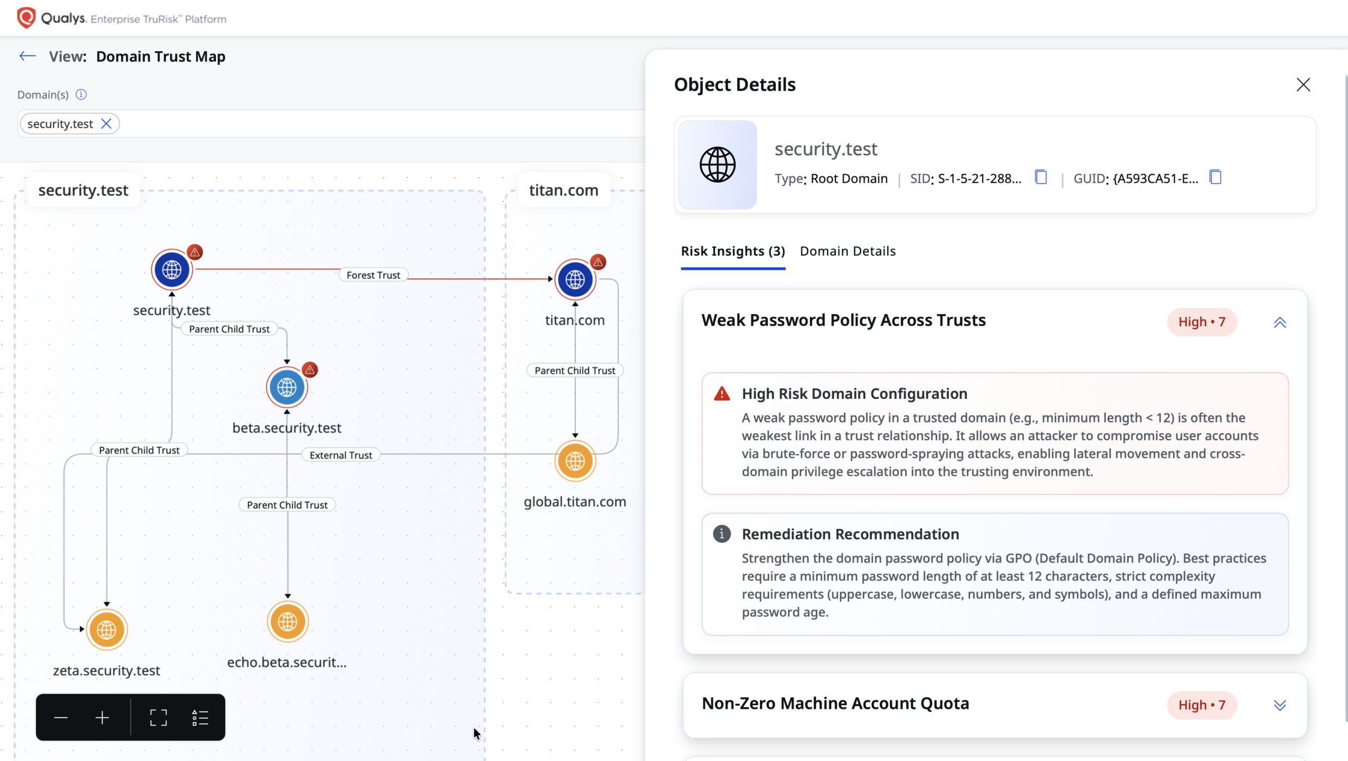1348x761 pixels.
Task: Open the Domain(s) info tooltip icon
Action: pos(81,95)
